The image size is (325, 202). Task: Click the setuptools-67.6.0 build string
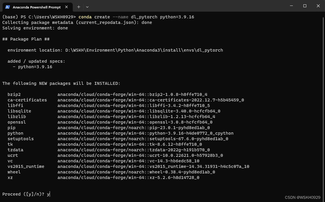(x=189, y=139)
